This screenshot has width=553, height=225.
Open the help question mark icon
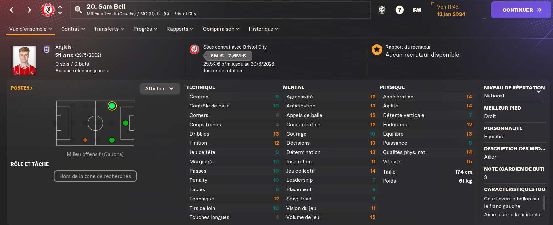(399, 10)
